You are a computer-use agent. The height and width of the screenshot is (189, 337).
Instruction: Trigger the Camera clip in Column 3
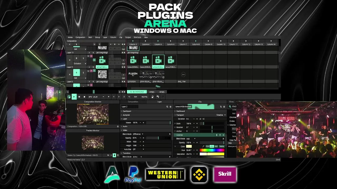[x=133, y=60]
